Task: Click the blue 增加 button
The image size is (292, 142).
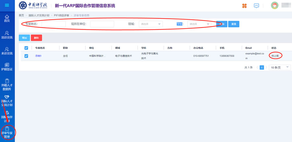Action: pyautogui.click(x=24, y=38)
